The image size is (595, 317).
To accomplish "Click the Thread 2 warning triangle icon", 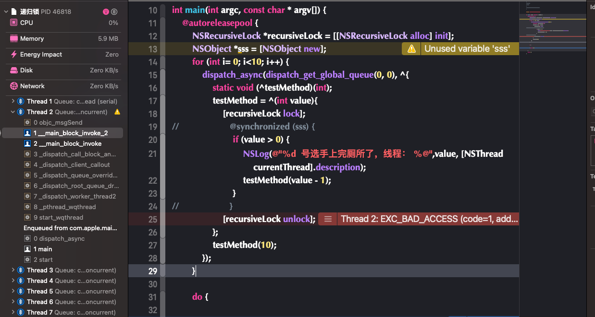I will point(117,112).
